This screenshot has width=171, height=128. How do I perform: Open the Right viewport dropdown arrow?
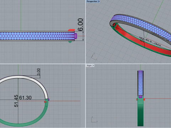click(x=93, y=65)
